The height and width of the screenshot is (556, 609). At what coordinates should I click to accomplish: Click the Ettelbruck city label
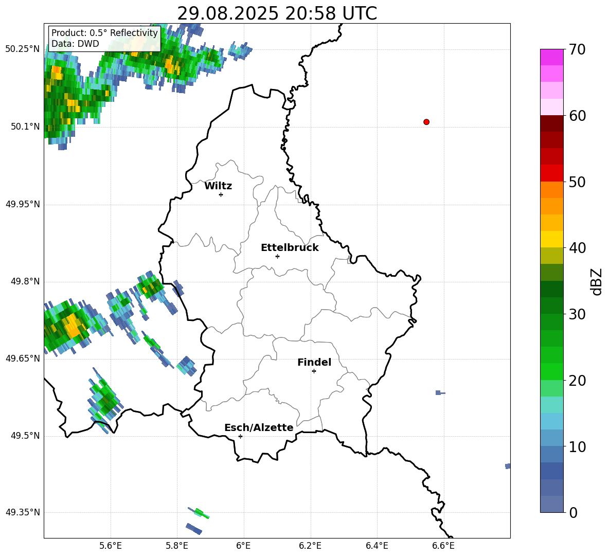(x=290, y=248)
